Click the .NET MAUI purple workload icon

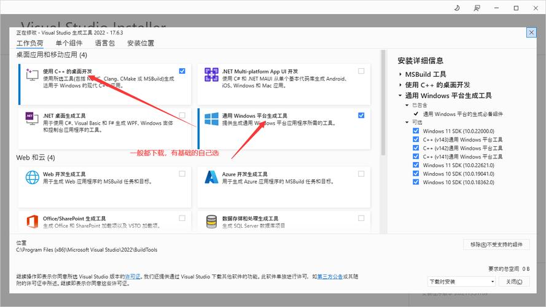pyautogui.click(x=211, y=74)
